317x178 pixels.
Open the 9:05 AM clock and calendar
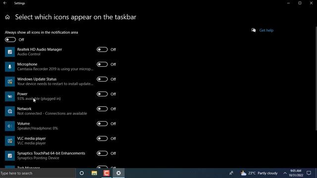click(296, 173)
